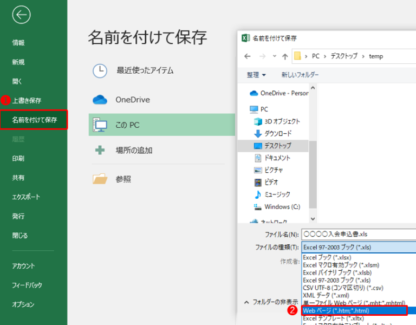Click the dialog back arrow button
The height and width of the screenshot is (325, 416).
[x=248, y=56]
